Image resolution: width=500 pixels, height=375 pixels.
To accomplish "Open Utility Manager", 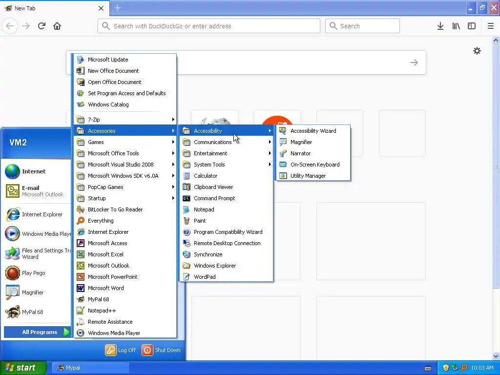I will click(x=313, y=176).
